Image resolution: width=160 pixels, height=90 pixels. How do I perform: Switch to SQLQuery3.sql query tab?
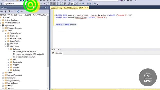[x=67, y=8]
